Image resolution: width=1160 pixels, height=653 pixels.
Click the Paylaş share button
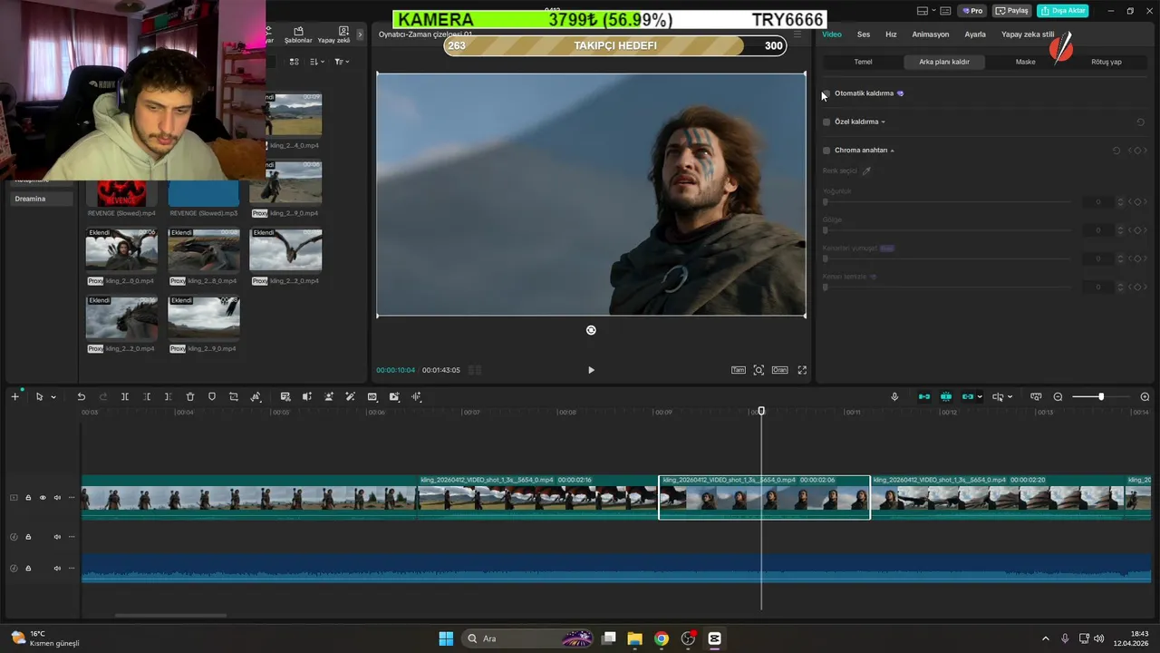tap(1012, 11)
